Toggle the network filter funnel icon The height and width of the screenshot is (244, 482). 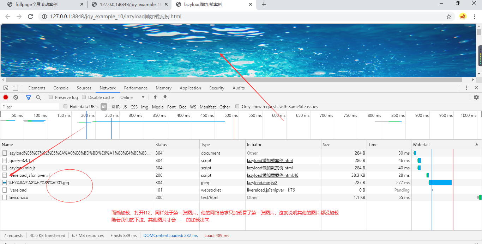(x=29, y=98)
